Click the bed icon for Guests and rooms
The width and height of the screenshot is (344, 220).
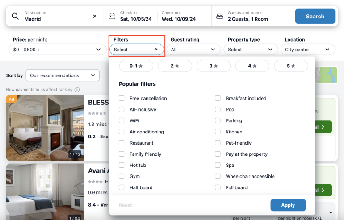[219, 17]
